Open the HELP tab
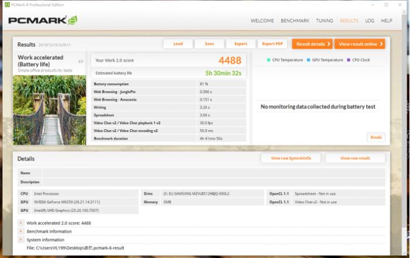410x258 pixels. point(387,21)
